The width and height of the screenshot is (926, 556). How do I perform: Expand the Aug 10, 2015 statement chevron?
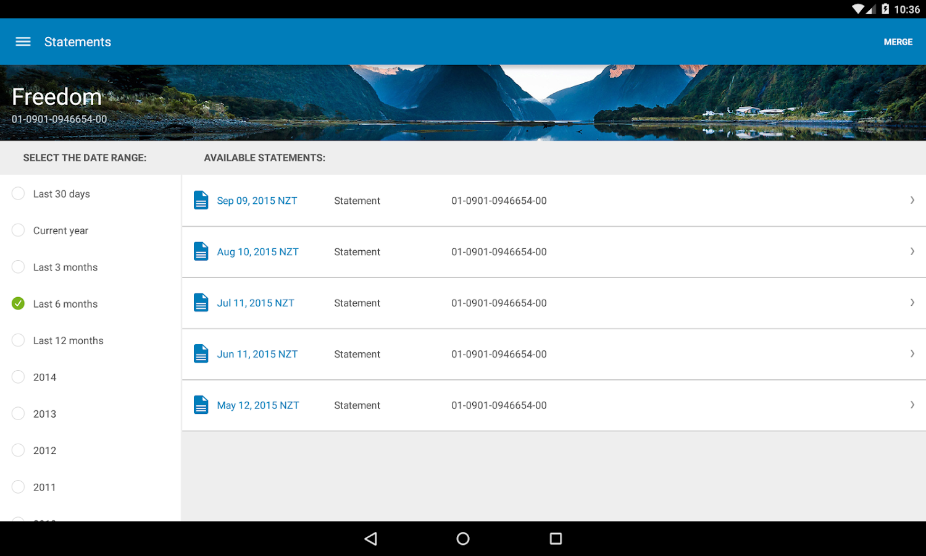pyautogui.click(x=912, y=251)
